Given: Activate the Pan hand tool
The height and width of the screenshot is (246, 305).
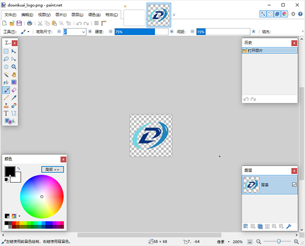Looking at the screenshot, I should pos(14,75).
